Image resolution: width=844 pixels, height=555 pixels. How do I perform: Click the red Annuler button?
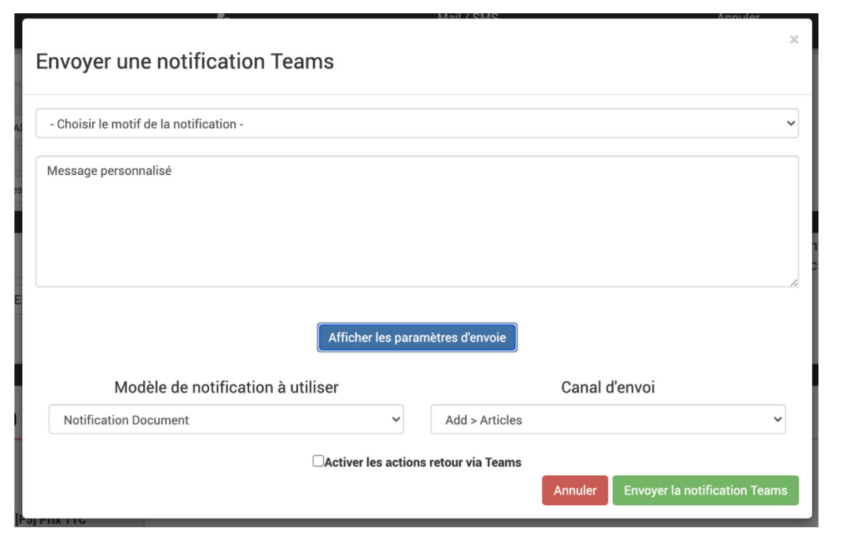point(575,491)
